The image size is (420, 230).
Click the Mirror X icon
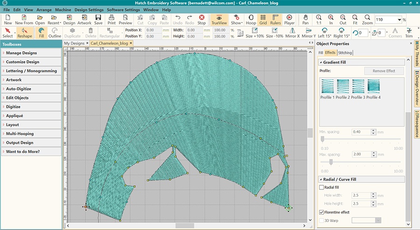pos(292,33)
